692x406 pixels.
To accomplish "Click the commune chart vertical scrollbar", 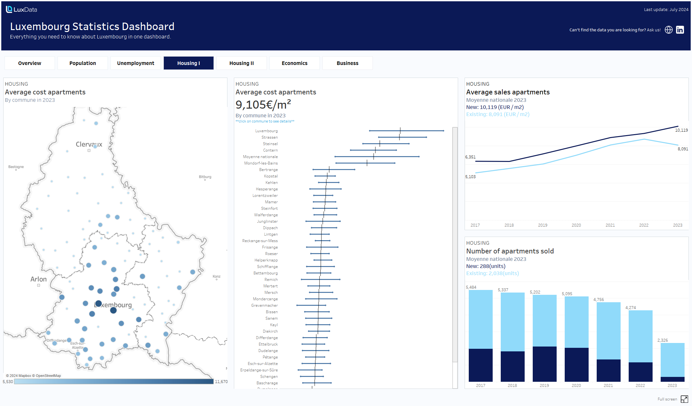I will coord(455,244).
